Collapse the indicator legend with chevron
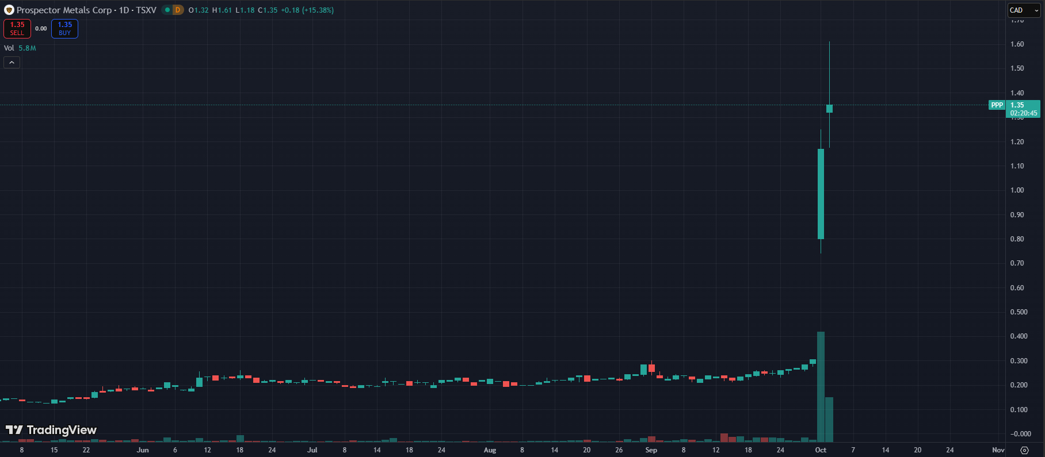The image size is (1045, 457). (12, 63)
